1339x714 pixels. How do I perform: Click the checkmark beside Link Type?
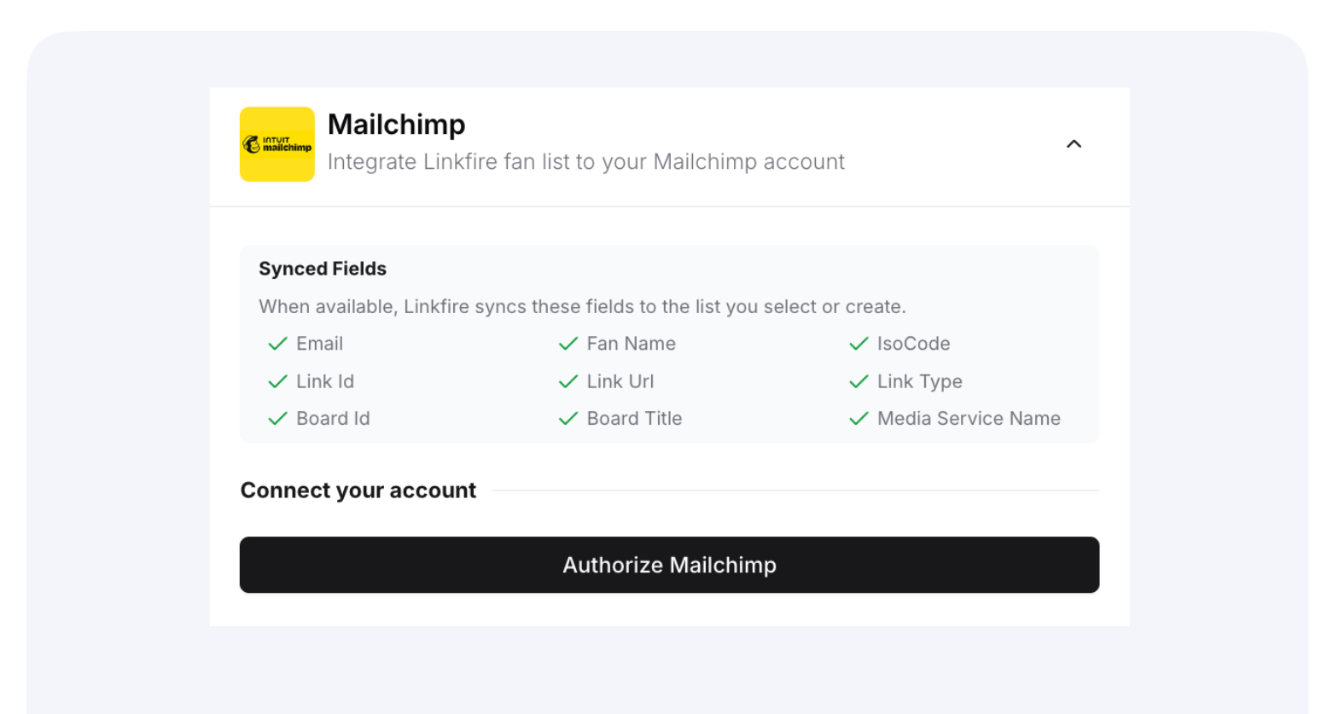pyautogui.click(x=859, y=381)
